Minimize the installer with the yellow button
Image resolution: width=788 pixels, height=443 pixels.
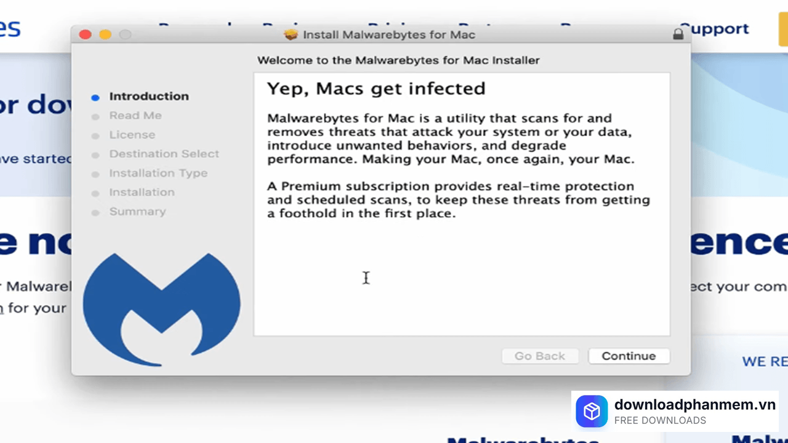[105, 34]
